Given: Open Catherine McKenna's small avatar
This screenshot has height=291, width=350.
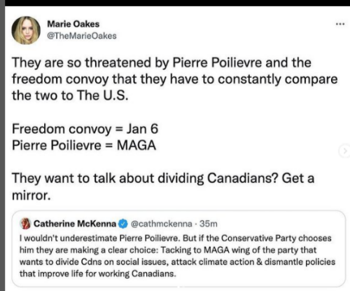Looking at the screenshot, I should 25,224.
